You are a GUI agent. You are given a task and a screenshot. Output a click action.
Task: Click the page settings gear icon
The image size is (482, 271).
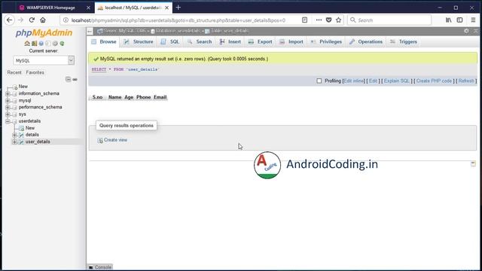[x=466, y=31]
